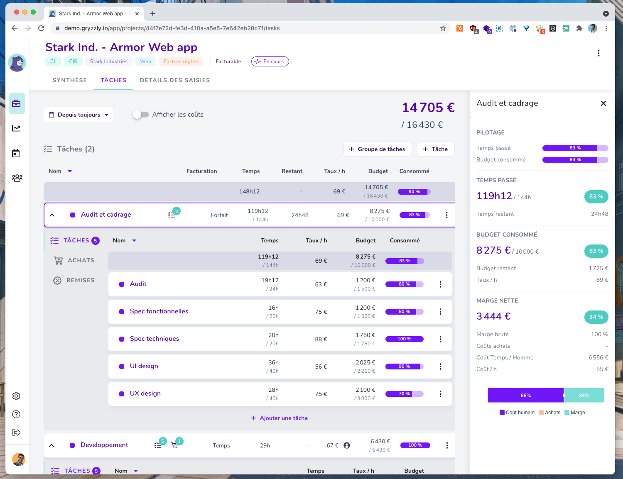
Task: Open the team members sidebar icon
Action: [x=17, y=178]
